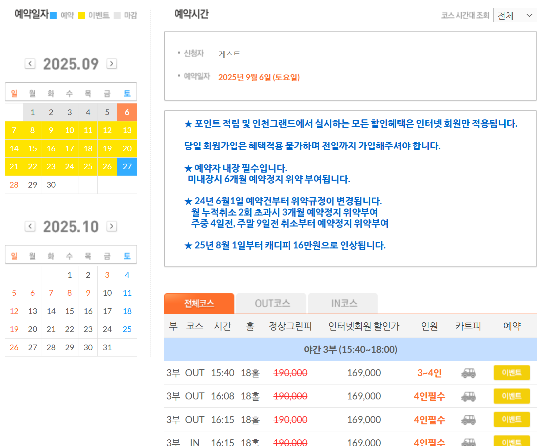The width and height of the screenshot is (542, 446).
Task: Pick September 13 event date
Action: [x=127, y=130]
